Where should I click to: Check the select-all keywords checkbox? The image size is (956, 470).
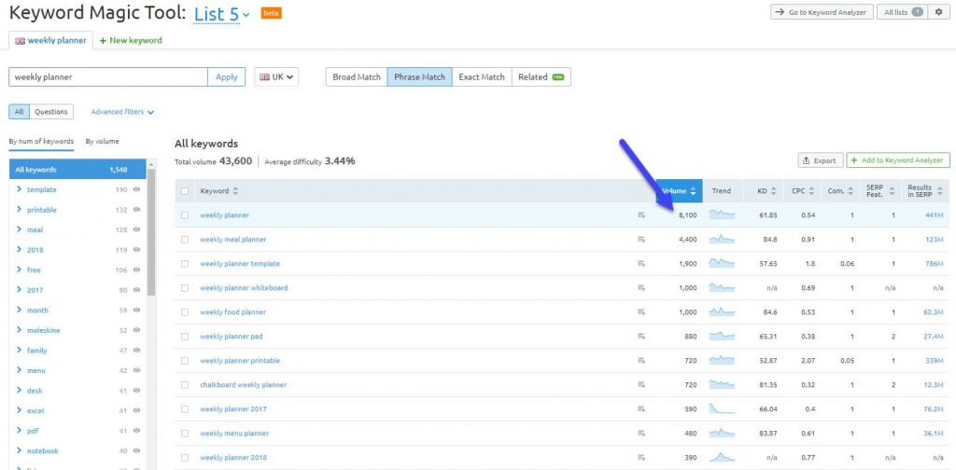pyautogui.click(x=185, y=191)
